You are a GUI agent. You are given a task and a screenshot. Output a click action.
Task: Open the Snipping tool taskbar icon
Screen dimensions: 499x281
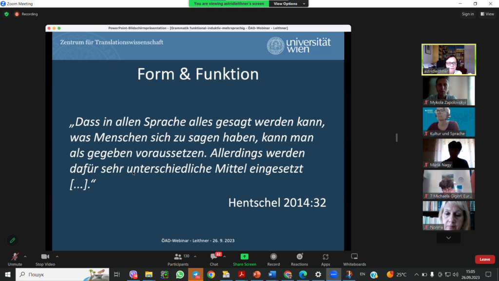pos(349,274)
